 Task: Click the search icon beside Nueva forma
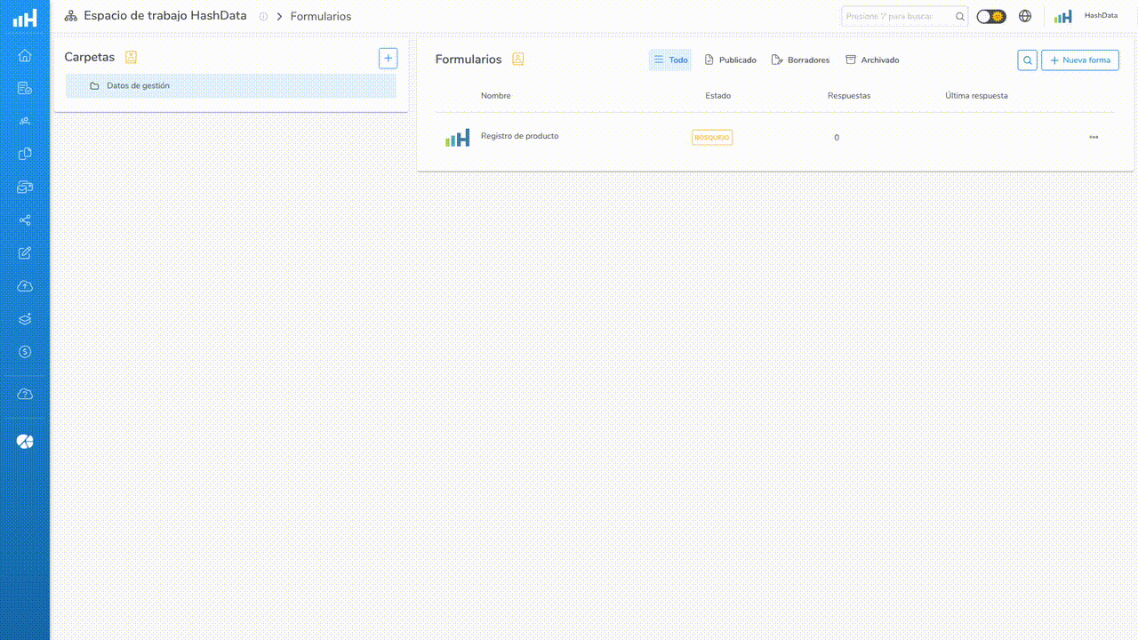(1027, 60)
